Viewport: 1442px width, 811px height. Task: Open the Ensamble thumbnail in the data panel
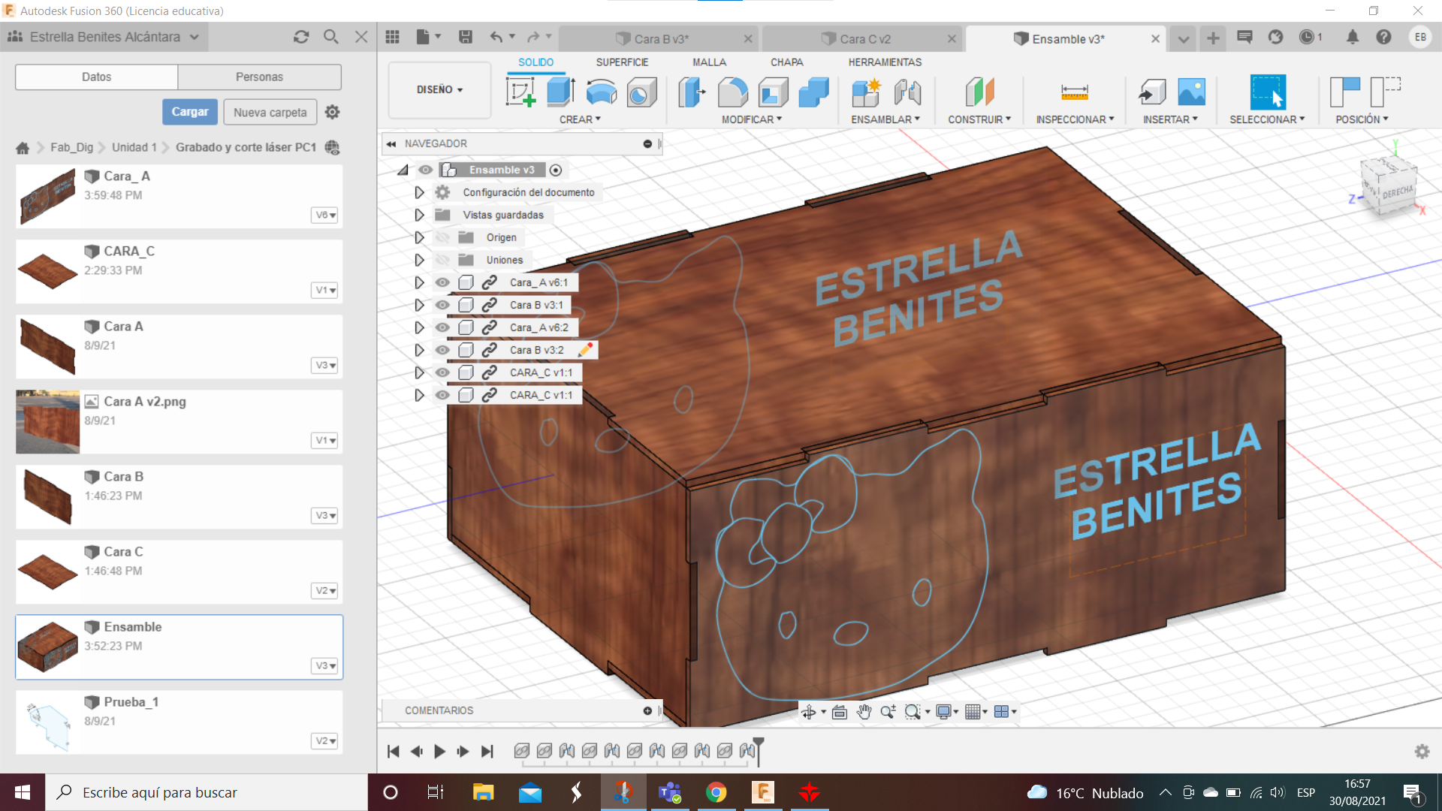coord(47,647)
